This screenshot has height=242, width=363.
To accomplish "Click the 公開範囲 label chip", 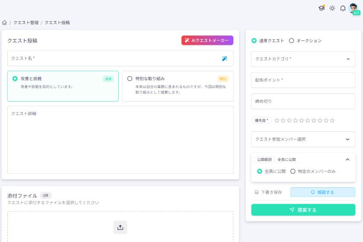I will 264,159.
